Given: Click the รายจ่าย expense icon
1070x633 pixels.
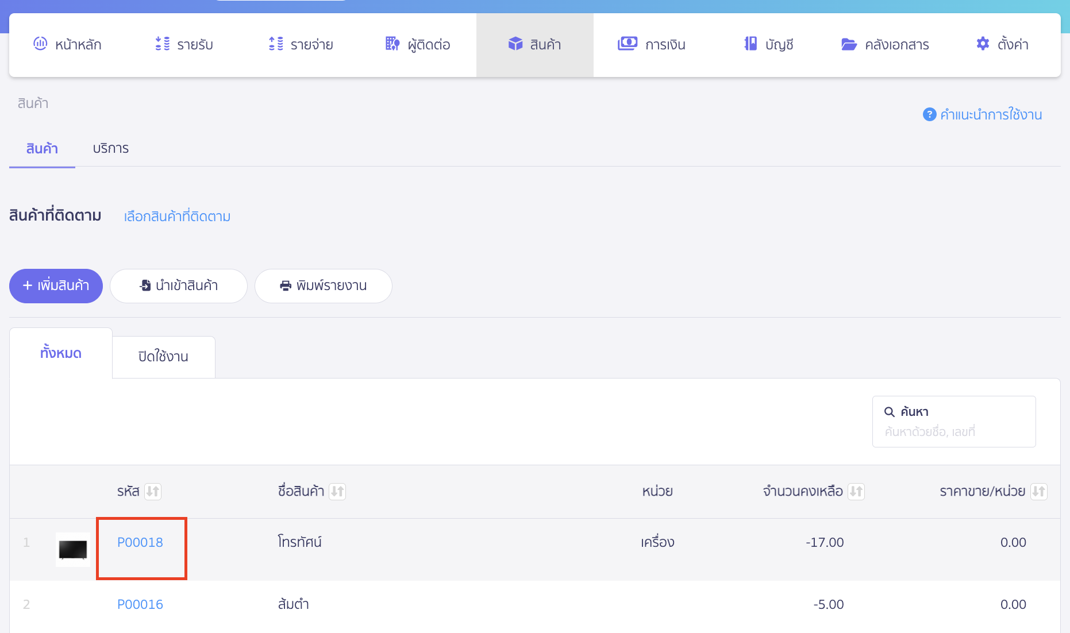Looking at the screenshot, I should point(276,44).
